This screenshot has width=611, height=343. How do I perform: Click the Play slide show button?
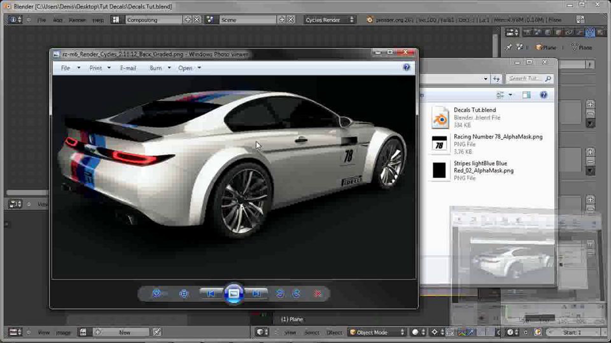tap(234, 294)
